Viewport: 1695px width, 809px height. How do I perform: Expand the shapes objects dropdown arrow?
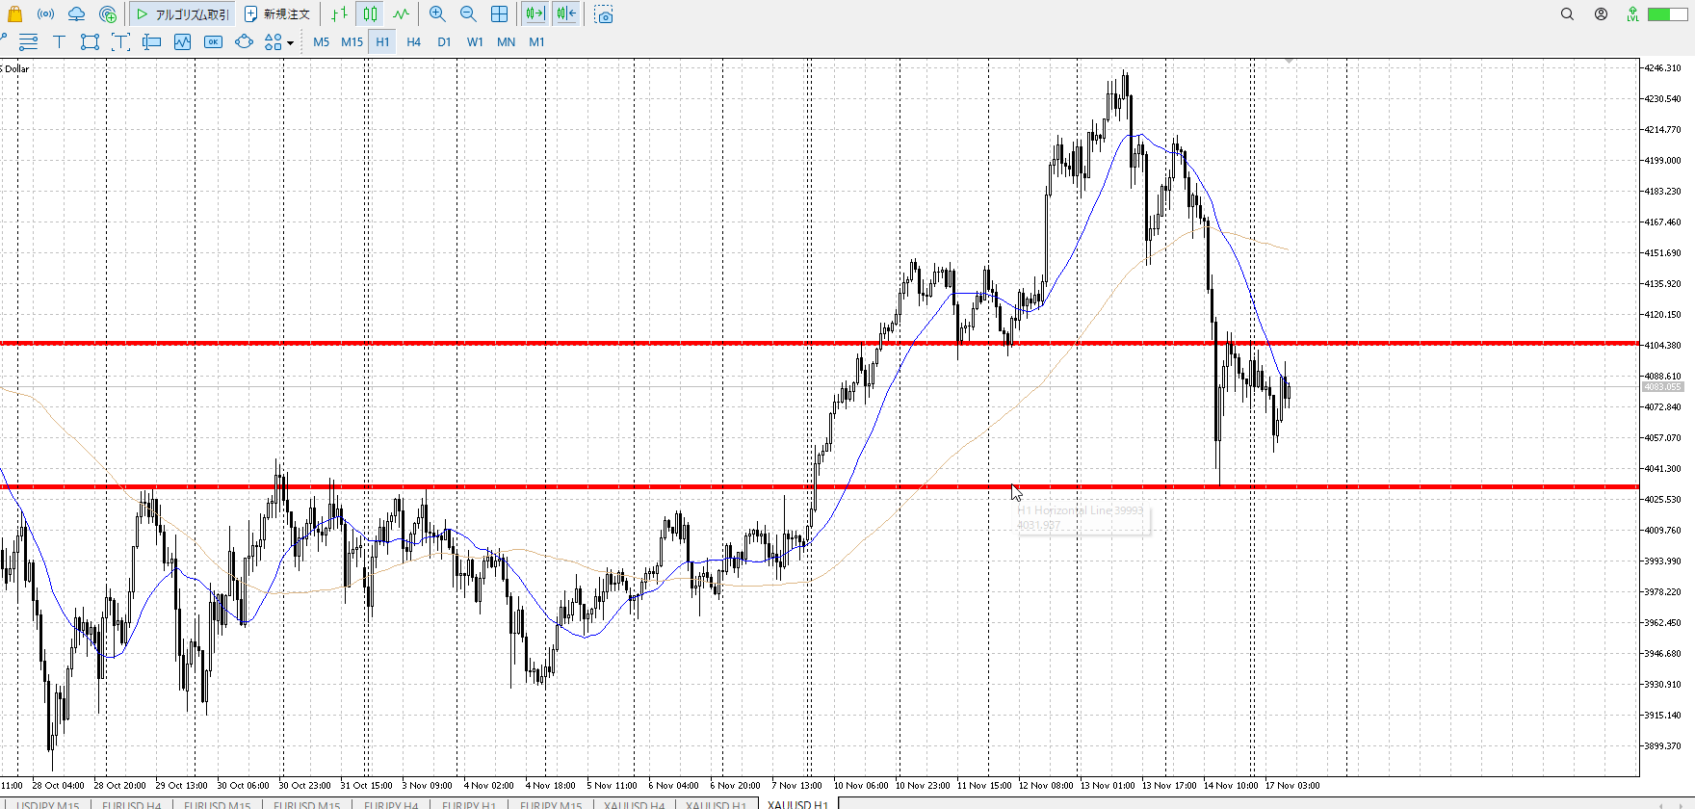pyautogui.click(x=290, y=42)
